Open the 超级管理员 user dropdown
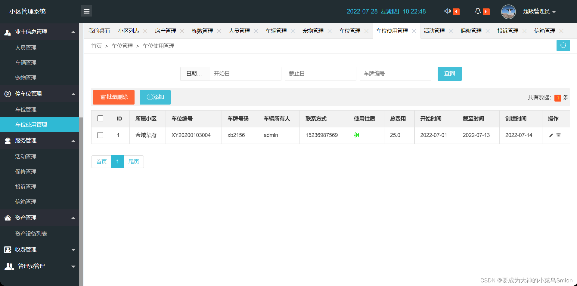This screenshot has height=286, width=577. click(539, 11)
